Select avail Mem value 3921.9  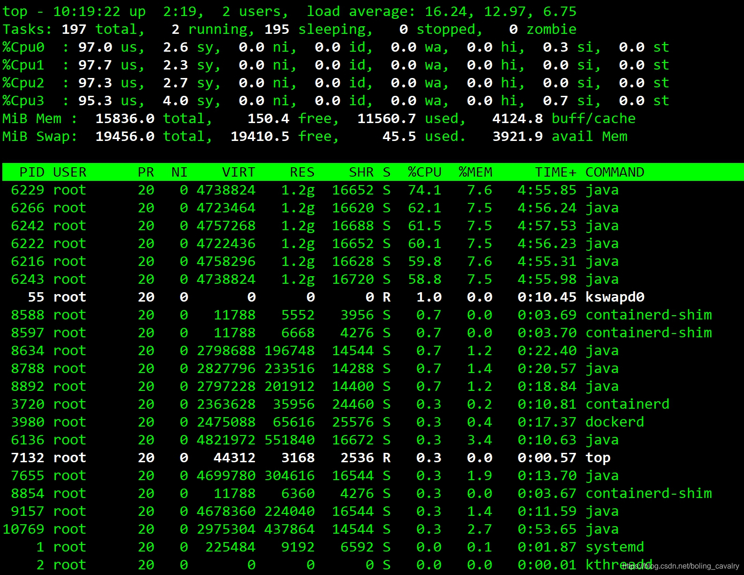coord(518,136)
